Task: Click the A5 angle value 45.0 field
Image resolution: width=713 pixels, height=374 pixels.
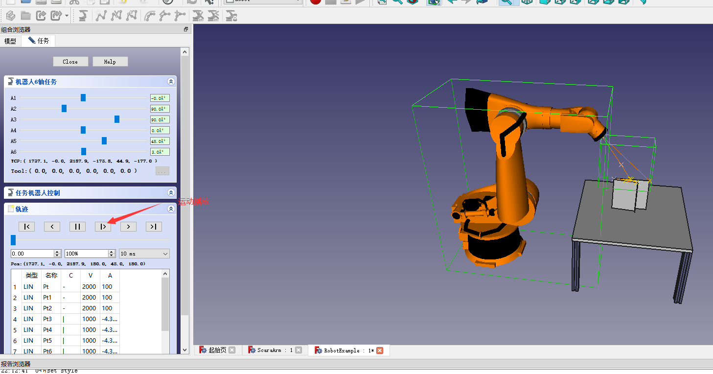Action: [160, 141]
